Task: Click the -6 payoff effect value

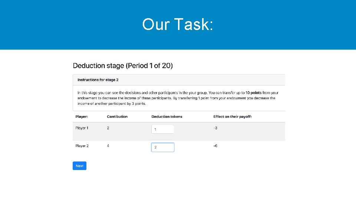Action: point(215,146)
